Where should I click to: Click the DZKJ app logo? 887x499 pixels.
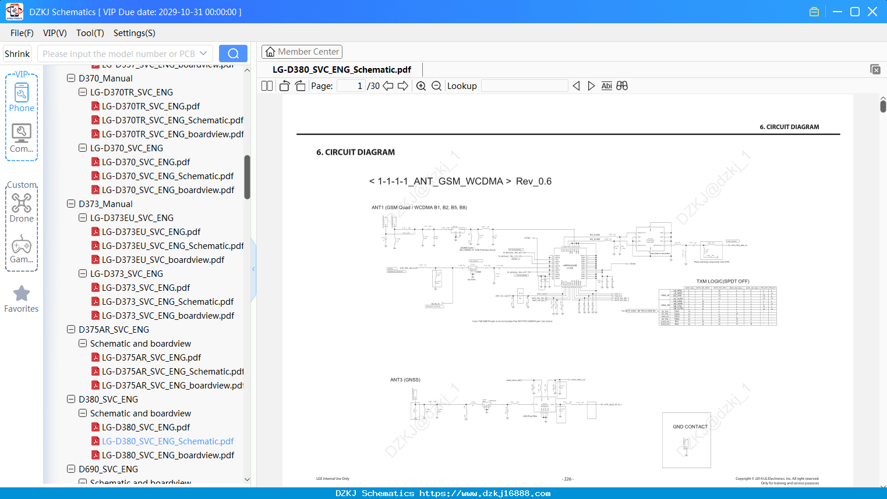tap(14, 12)
